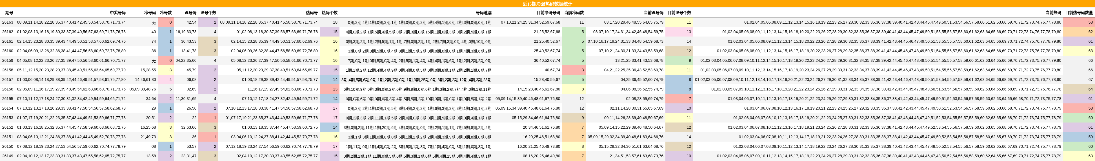Select the 当前温号码 column header
Viewport: 1095px width, 161px height.
653,13
